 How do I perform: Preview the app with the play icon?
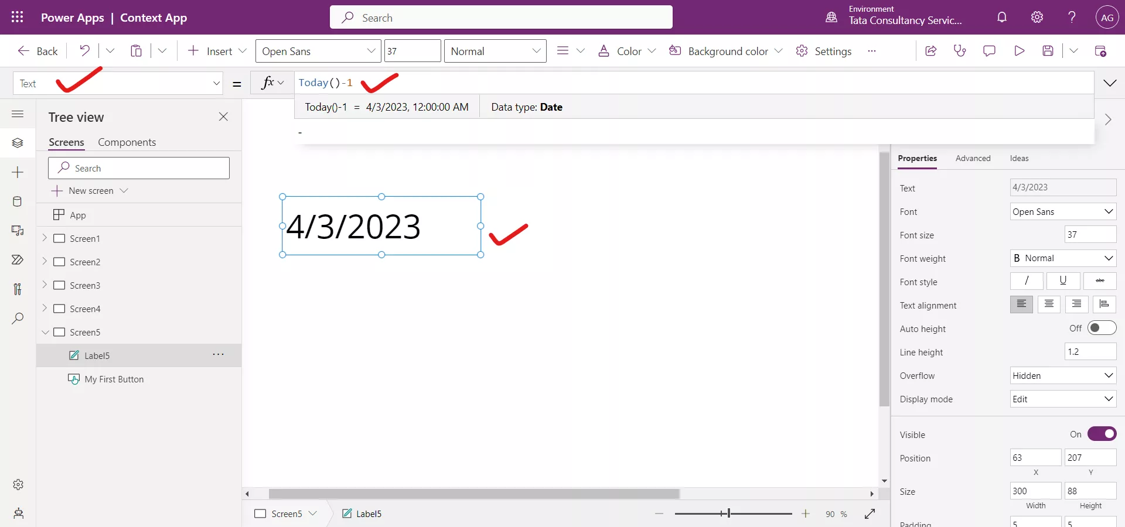pyautogui.click(x=1019, y=51)
